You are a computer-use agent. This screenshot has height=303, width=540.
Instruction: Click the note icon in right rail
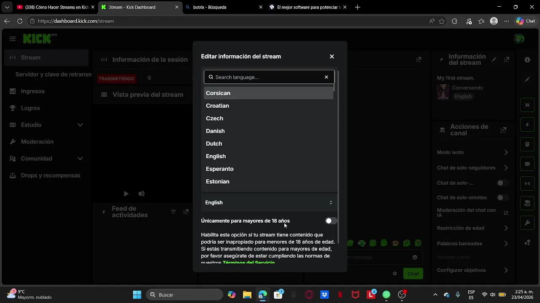tap(527, 144)
